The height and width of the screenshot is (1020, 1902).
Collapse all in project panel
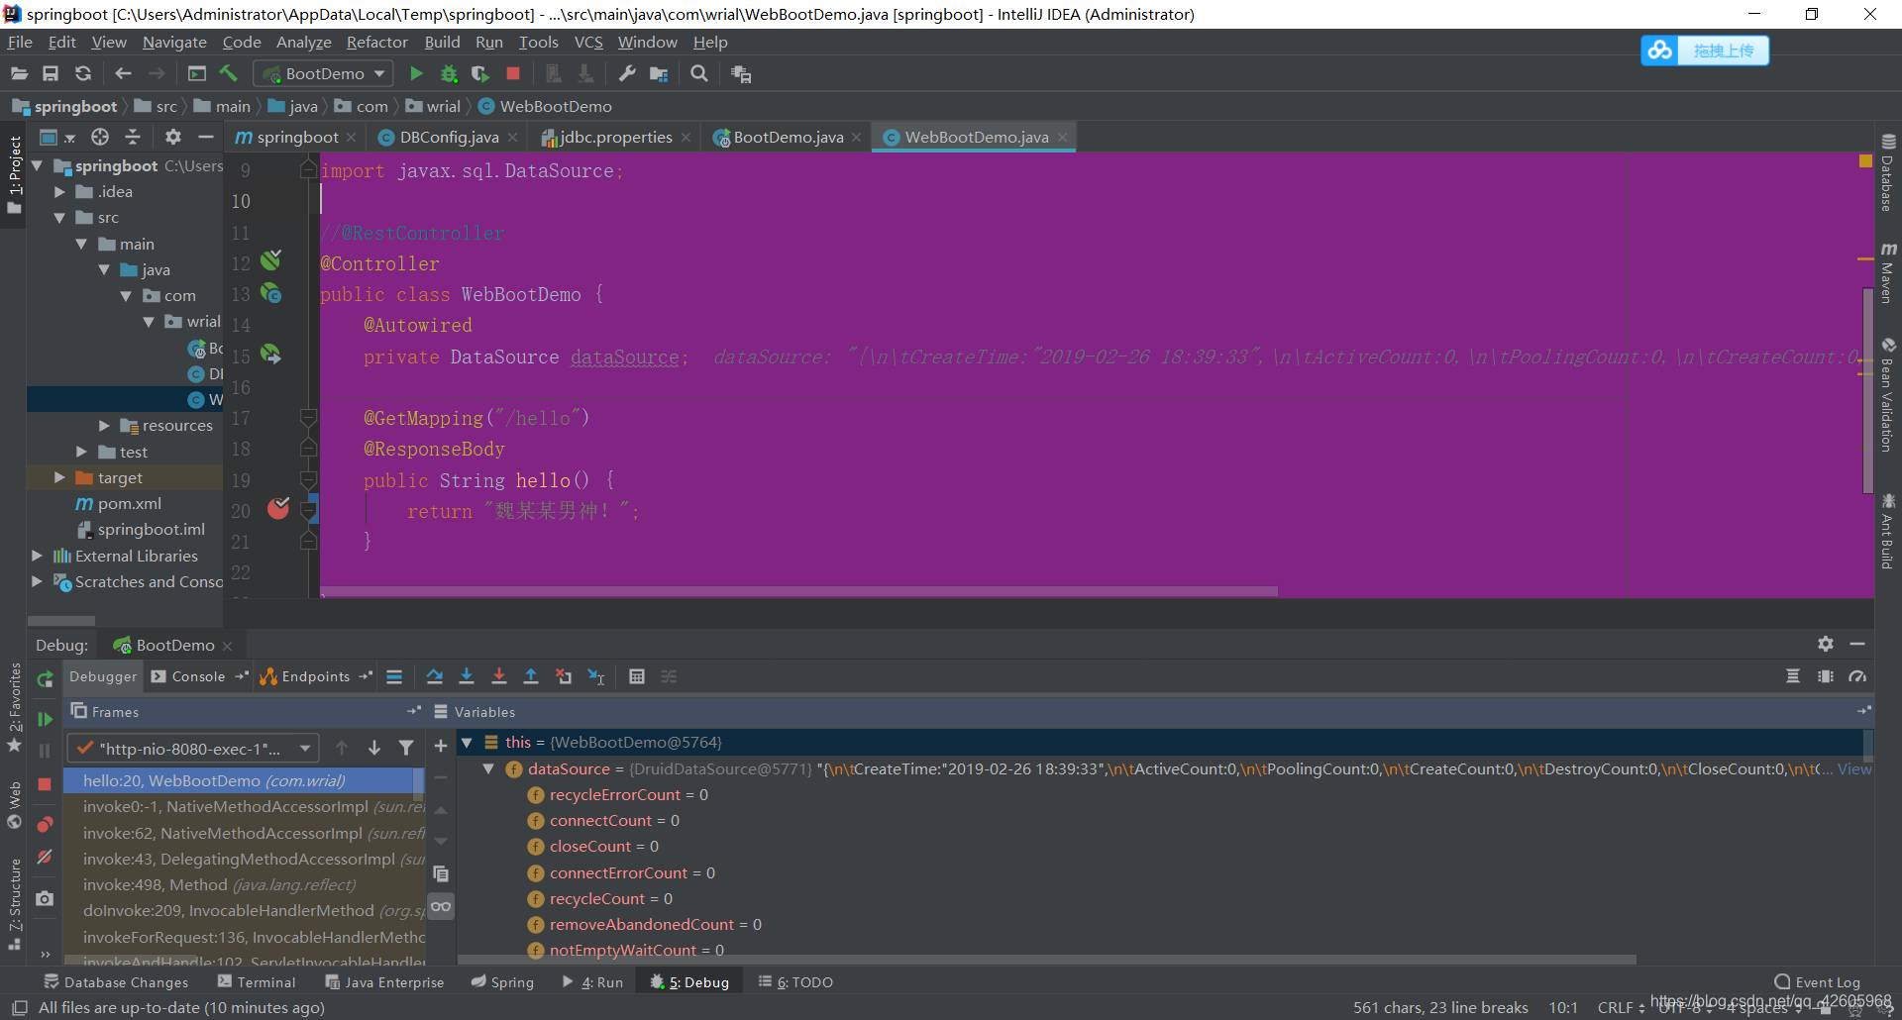pyautogui.click(x=133, y=137)
